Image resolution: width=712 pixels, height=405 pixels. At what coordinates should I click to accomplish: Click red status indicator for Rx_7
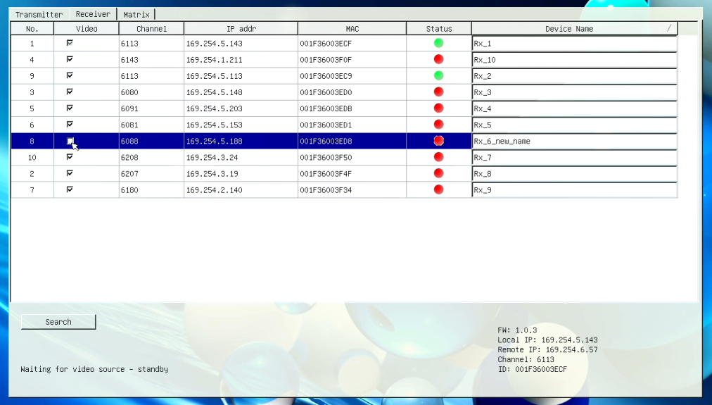click(x=438, y=157)
